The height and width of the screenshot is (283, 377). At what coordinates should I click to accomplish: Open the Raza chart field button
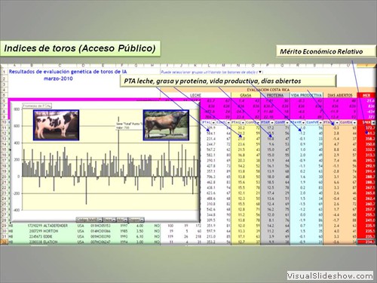click(x=109, y=220)
